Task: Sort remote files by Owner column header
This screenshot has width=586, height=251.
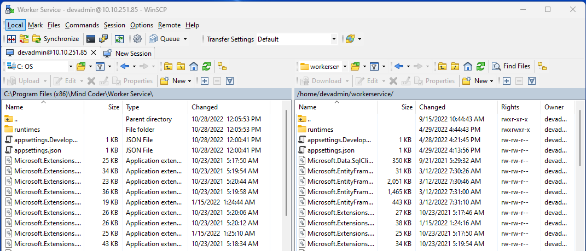Action: (x=559, y=107)
